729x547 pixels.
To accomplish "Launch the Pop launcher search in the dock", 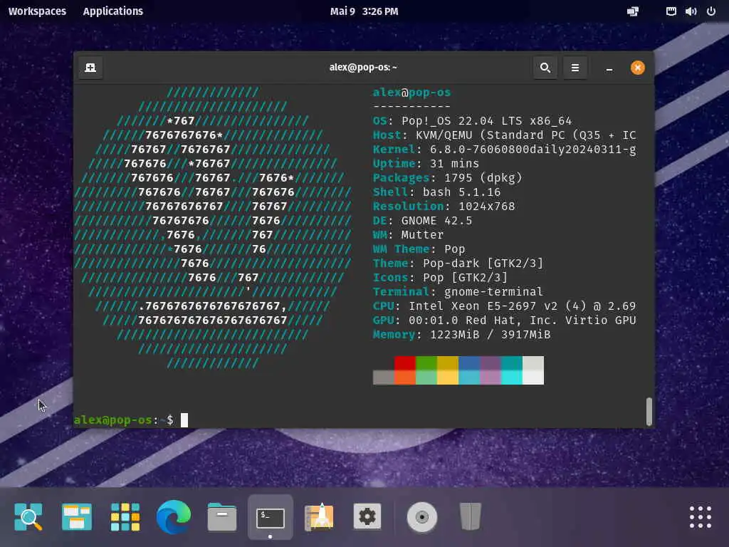I will pos(28,517).
